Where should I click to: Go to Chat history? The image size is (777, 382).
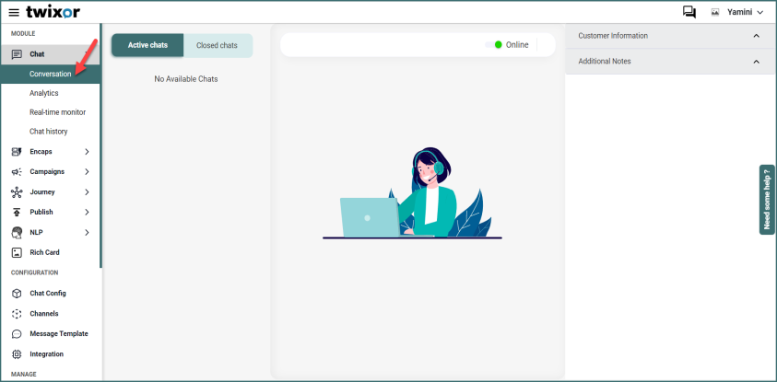(48, 132)
